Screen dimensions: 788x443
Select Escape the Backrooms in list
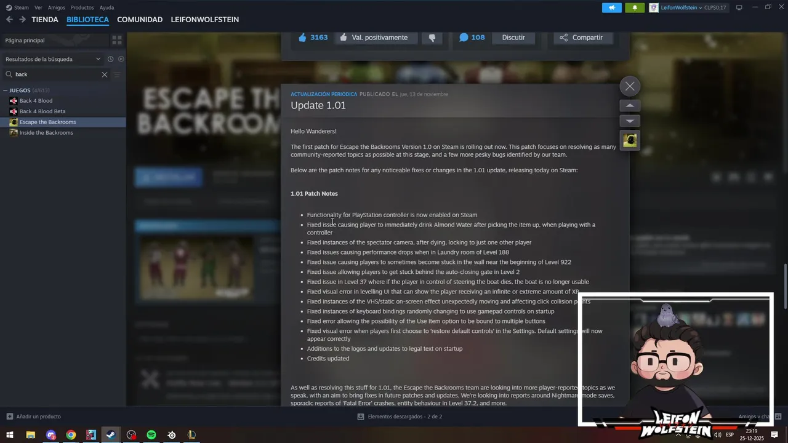[x=63, y=122]
